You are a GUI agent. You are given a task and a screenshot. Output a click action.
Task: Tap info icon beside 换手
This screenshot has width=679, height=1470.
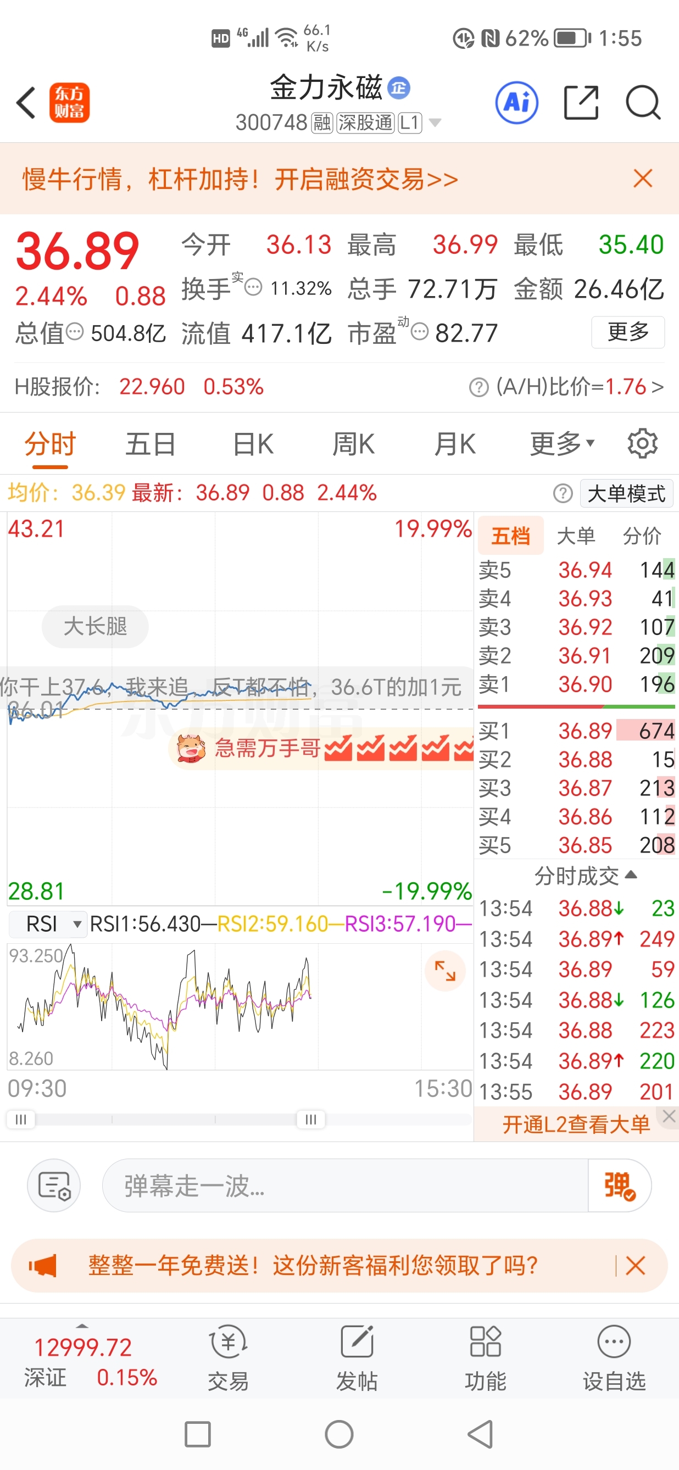[x=253, y=287]
